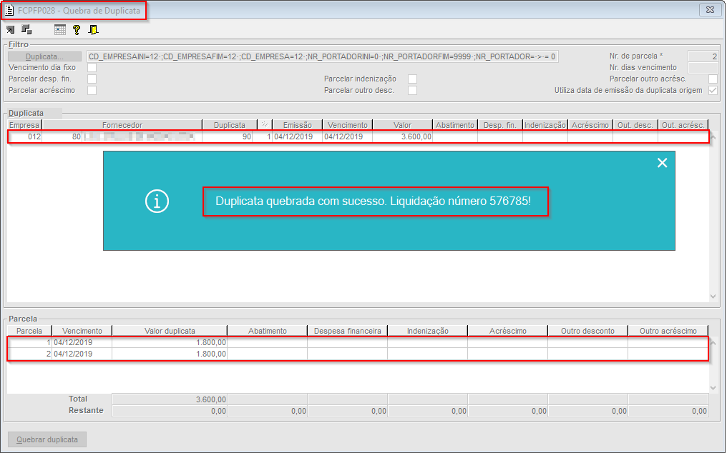Screen dimensions: 727x453
Task: Click the Parcela column header
Action: (29, 331)
